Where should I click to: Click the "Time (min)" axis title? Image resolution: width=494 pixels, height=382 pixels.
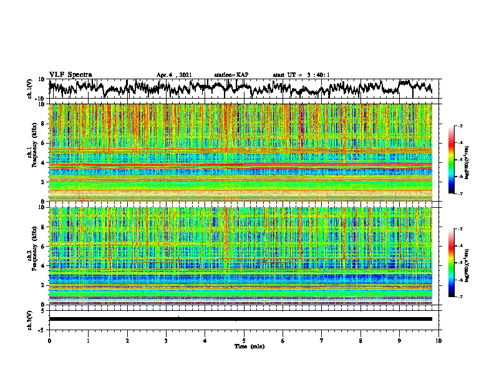(249, 346)
